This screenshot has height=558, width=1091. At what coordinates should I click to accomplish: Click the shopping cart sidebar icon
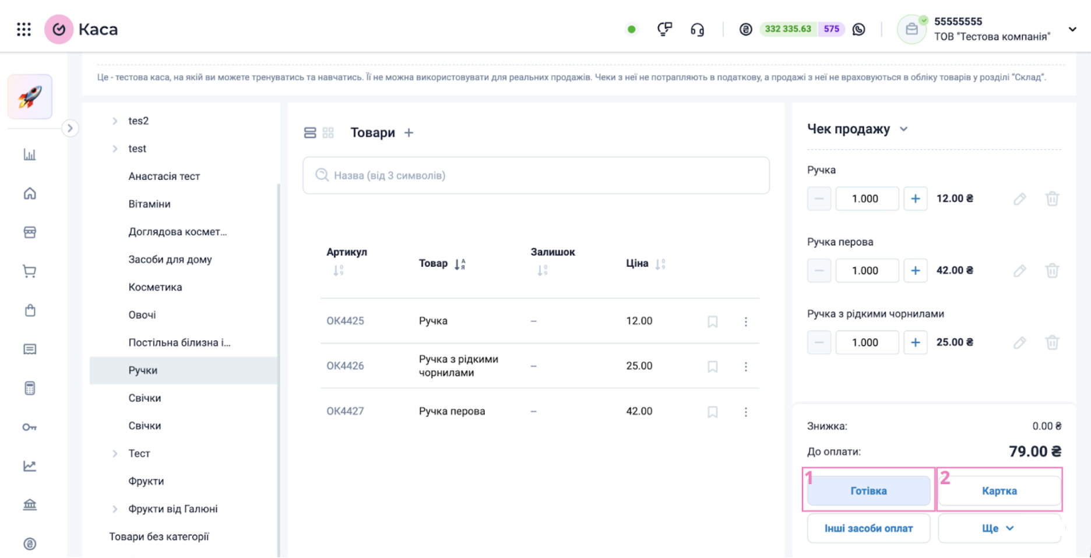tap(30, 271)
